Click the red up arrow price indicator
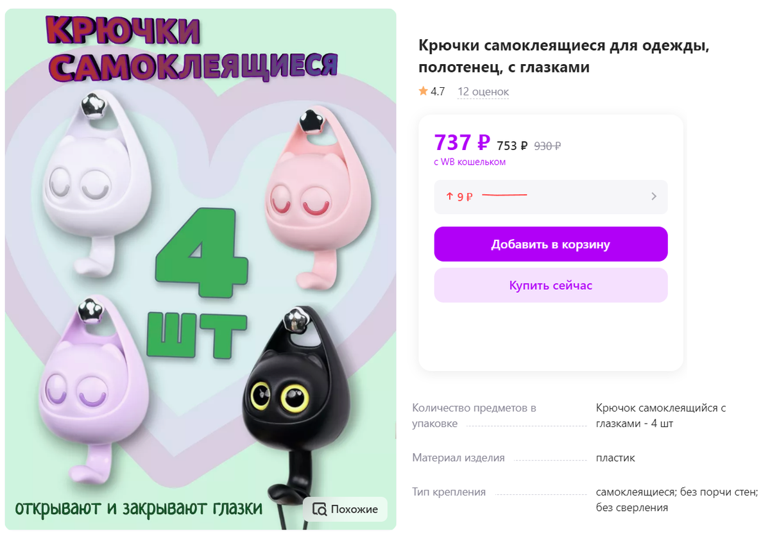The width and height of the screenshot is (770, 541). (x=450, y=197)
